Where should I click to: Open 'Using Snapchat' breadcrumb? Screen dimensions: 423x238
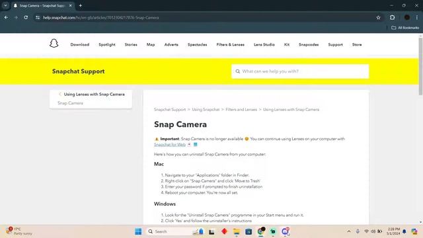(206, 110)
